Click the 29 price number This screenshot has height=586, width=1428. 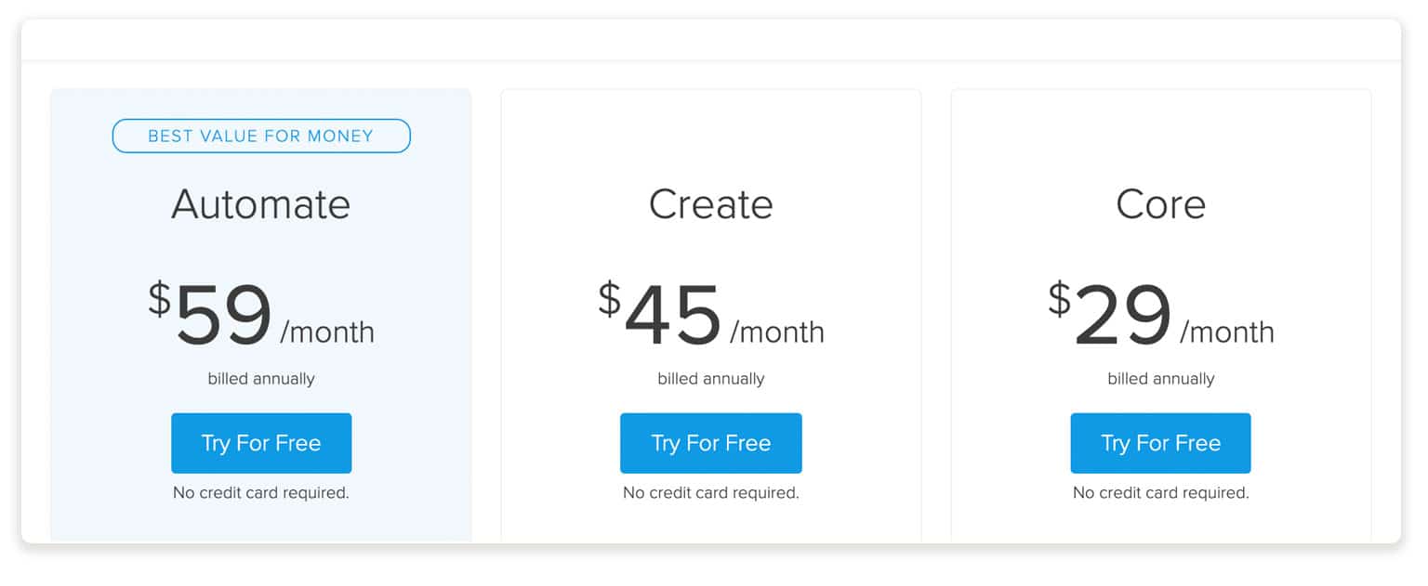click(x=1123, y=314)
